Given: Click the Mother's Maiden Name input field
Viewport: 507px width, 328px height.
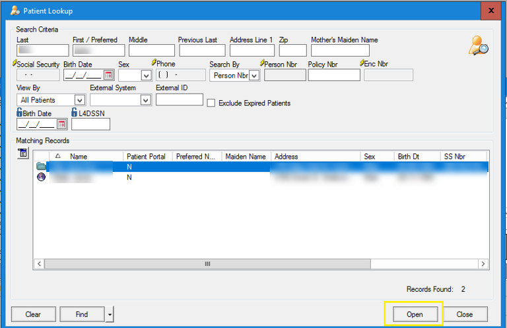Looking at the screenshot, I should [x=340, y=50].
